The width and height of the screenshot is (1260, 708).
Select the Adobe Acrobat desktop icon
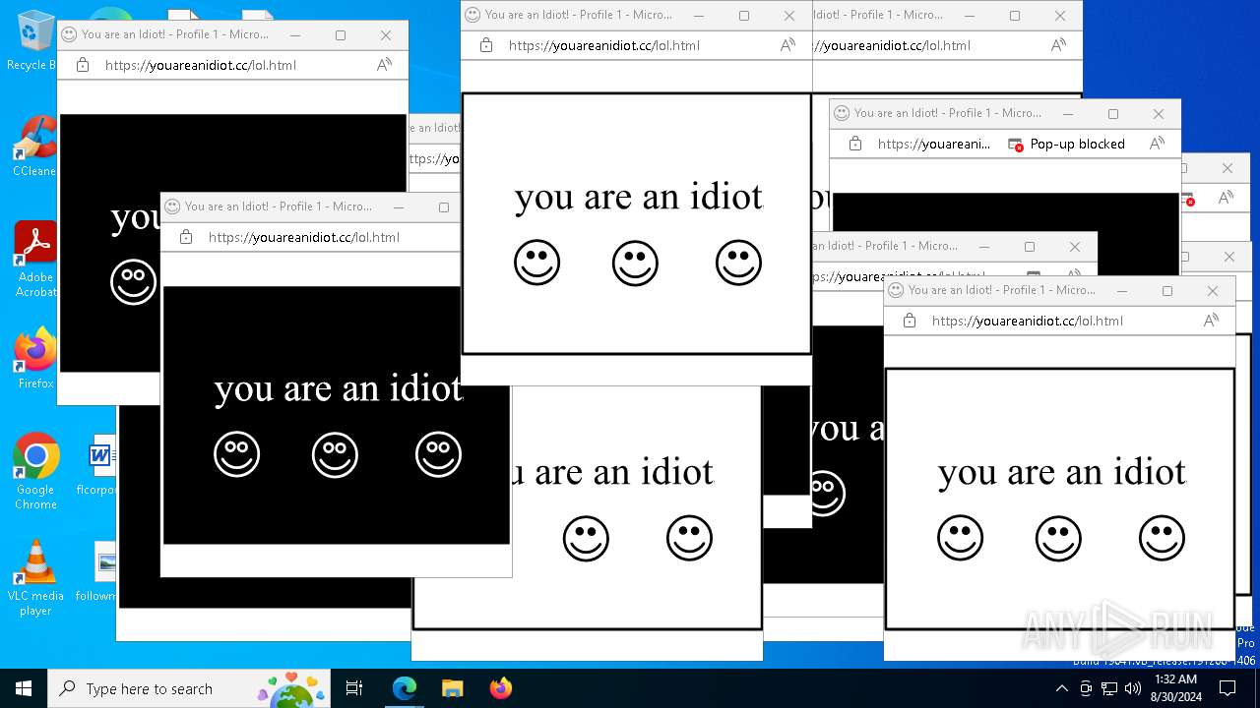(35, 259)
